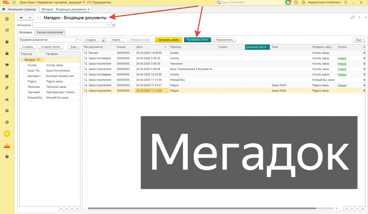Viewport: 368px width, 214px height.
Task: Go back with the left arrow button
Action: pos(21,18)
